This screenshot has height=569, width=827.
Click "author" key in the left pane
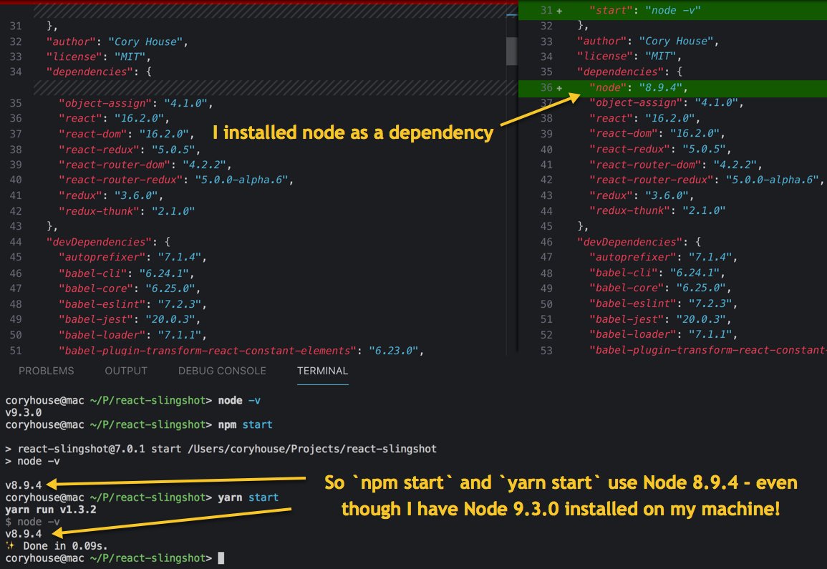point(71,42)
